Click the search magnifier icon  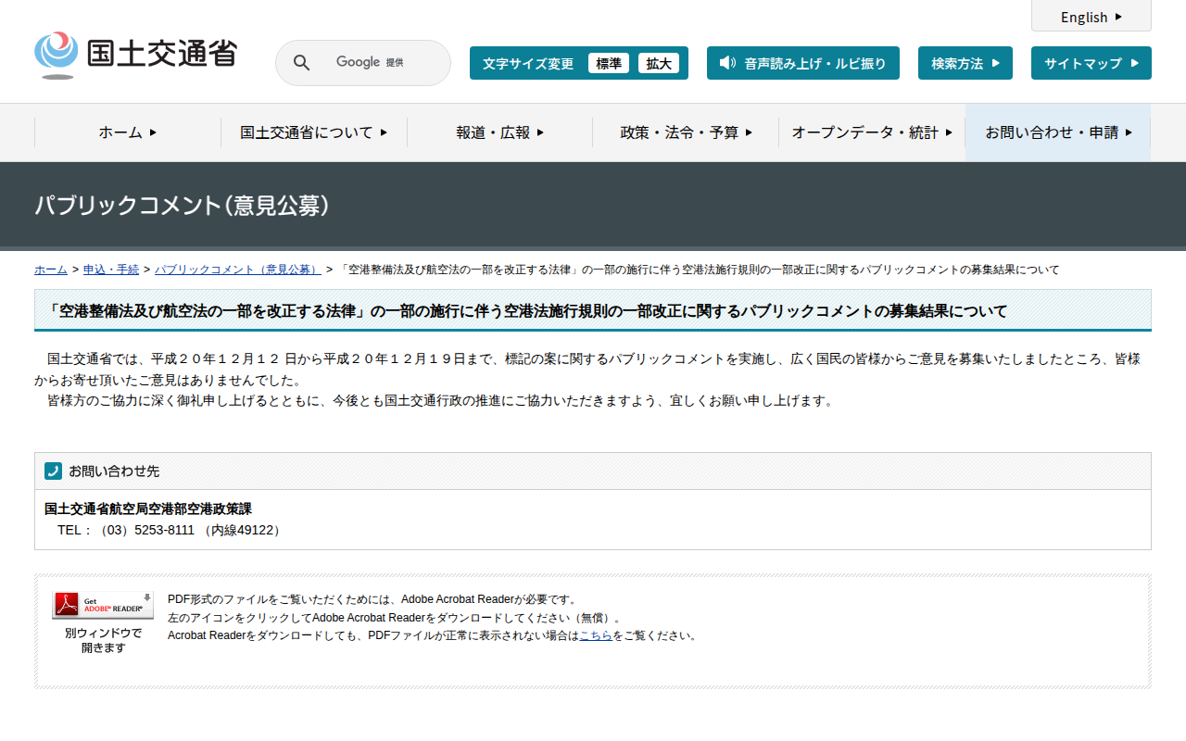[302, 63]
